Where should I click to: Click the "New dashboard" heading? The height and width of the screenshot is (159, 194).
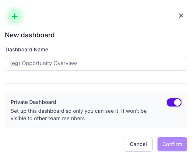[x=30, y=35]
